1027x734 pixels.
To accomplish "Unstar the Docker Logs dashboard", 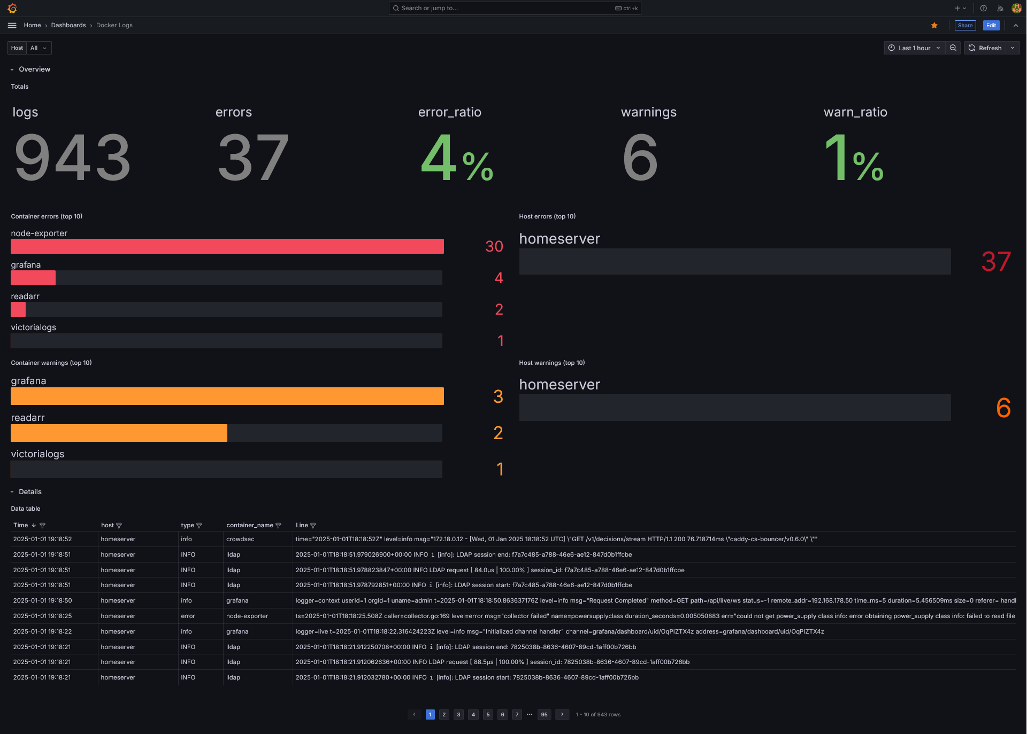I will pos(934,25).
